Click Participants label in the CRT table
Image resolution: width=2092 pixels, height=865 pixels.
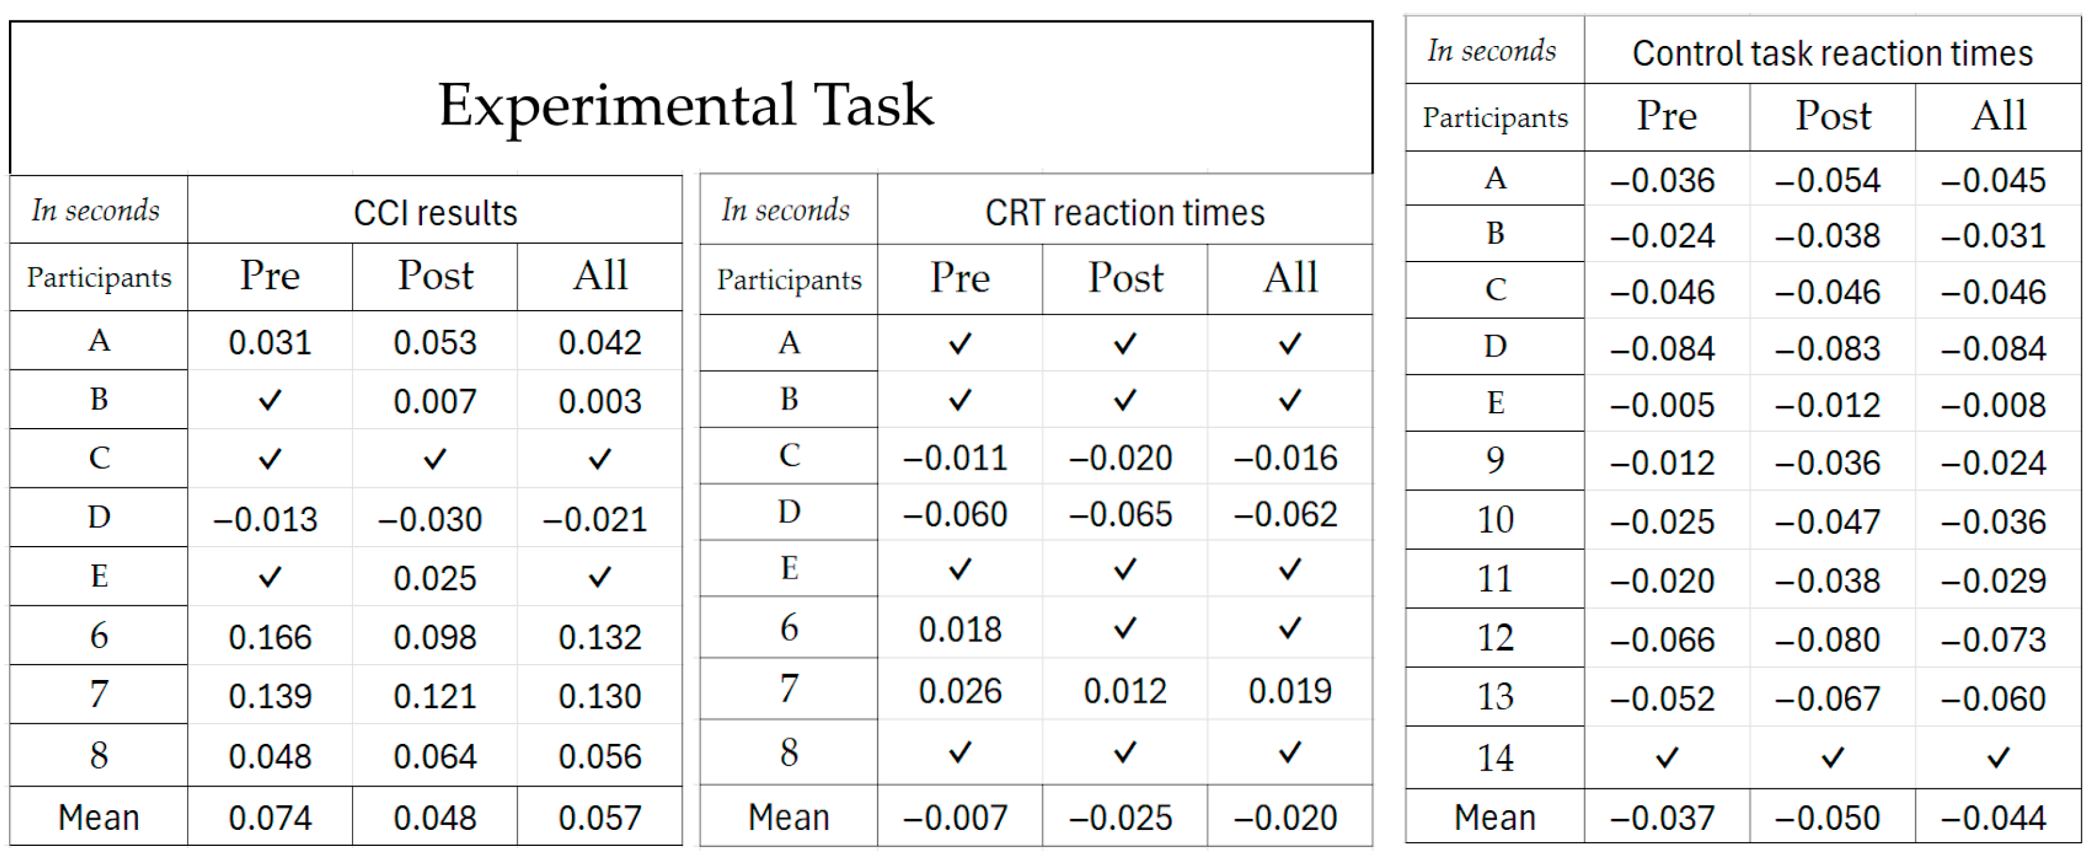pyautogui.click(x=789, y=280)
